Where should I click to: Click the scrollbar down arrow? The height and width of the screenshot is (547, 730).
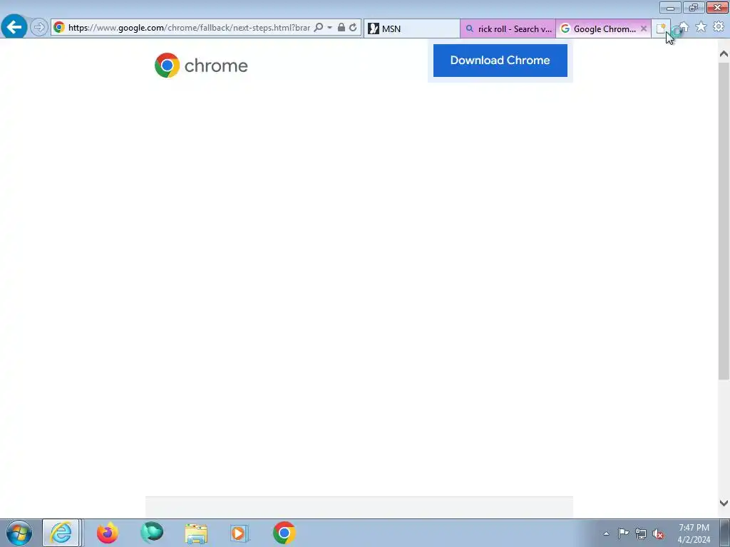724,503
